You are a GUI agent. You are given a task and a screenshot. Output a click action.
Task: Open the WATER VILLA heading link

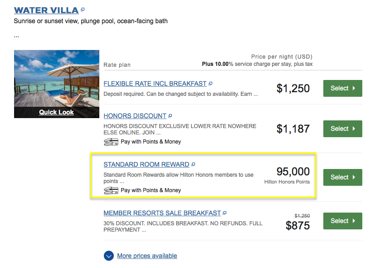46,10
